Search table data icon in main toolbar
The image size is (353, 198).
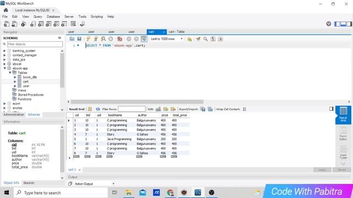[x=73, y=24]
